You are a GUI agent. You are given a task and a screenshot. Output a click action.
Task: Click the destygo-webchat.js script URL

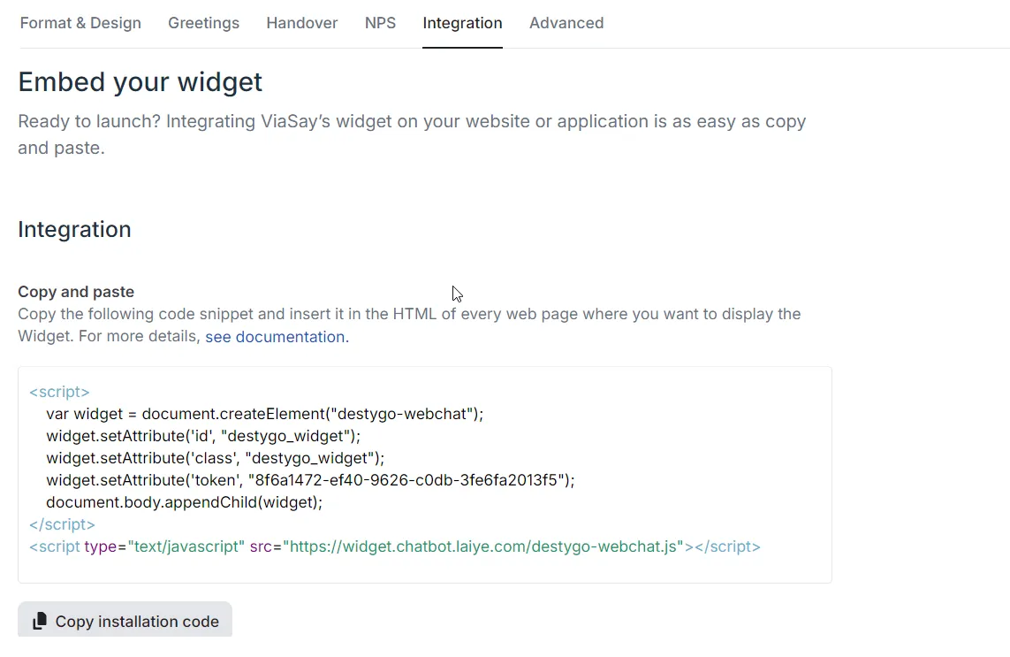click(x=483, y=546)
